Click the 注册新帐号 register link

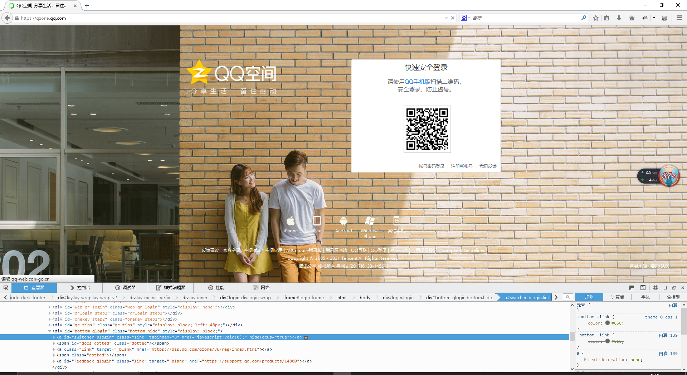coord(462,166)
